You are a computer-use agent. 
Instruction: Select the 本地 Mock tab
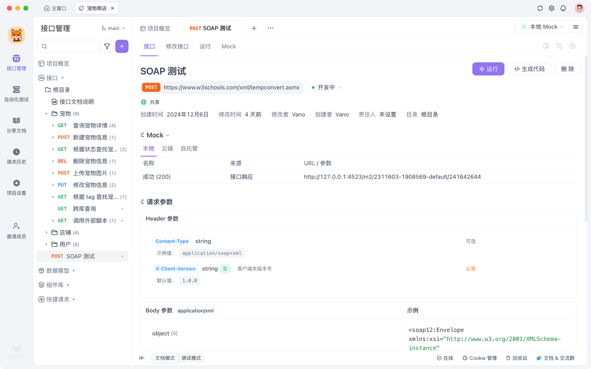(148, 148)
